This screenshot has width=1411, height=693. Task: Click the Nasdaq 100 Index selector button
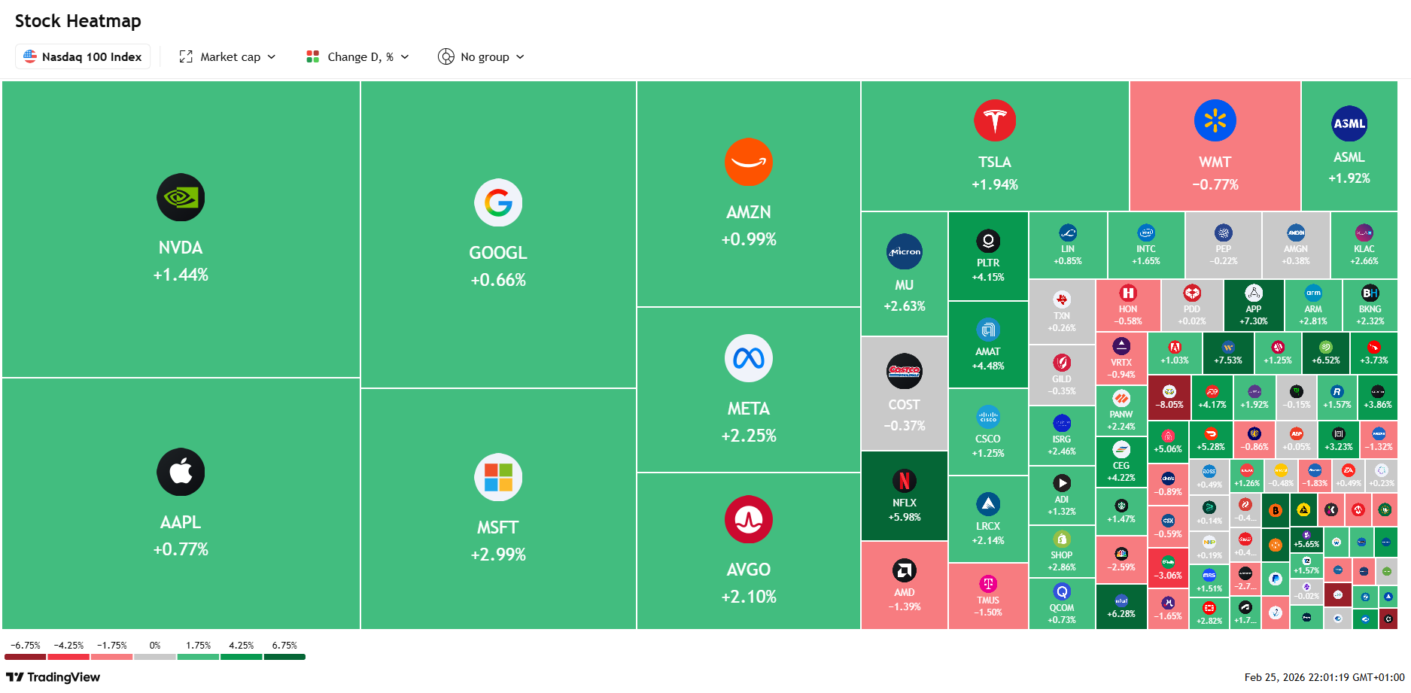point(83,56)
